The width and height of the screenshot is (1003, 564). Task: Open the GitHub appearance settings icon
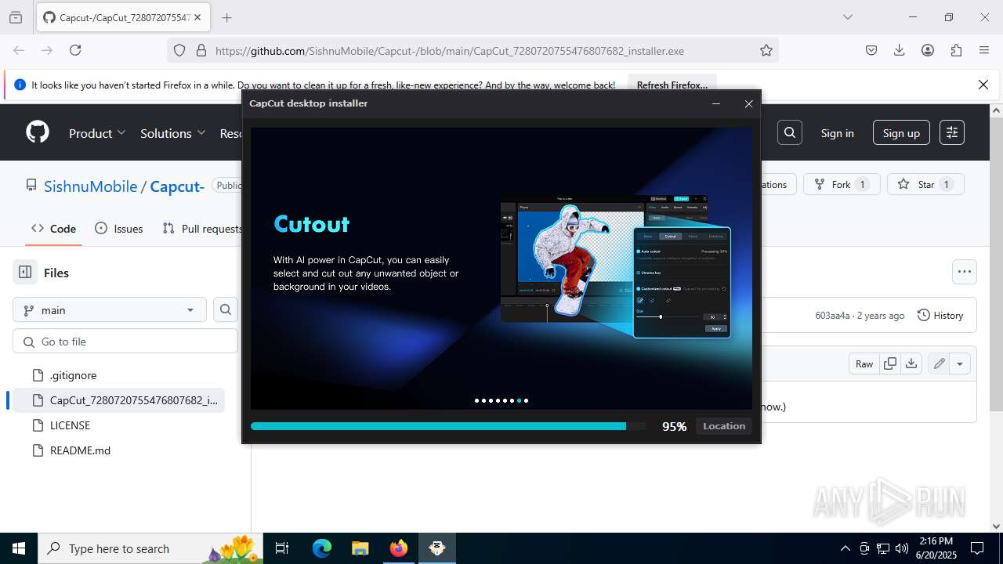click(952, 132)
